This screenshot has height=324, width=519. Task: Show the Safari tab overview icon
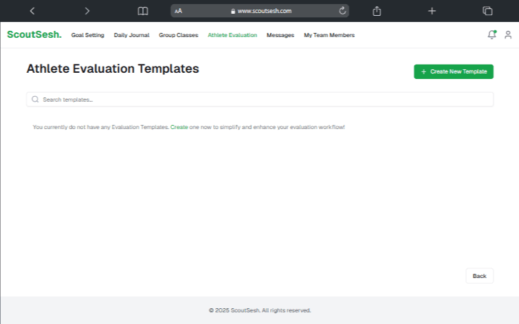pos(487,11)
